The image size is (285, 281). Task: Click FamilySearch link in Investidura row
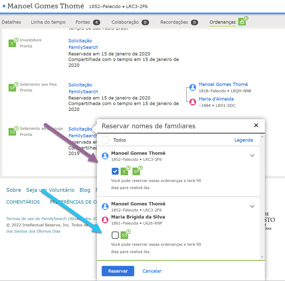(83, 47)
